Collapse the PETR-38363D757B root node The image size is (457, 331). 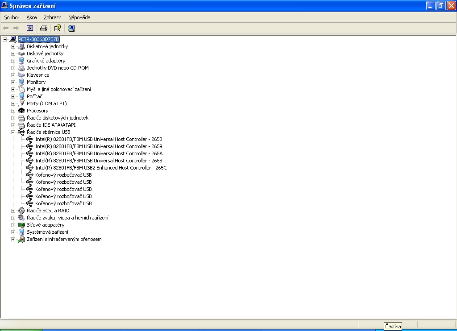[4, 39]
